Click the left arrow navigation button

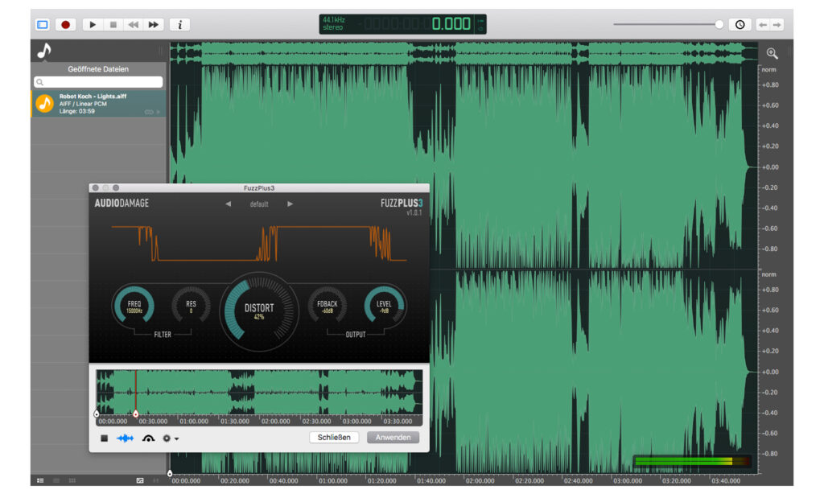pyautogui.click(x=763, y=25)
